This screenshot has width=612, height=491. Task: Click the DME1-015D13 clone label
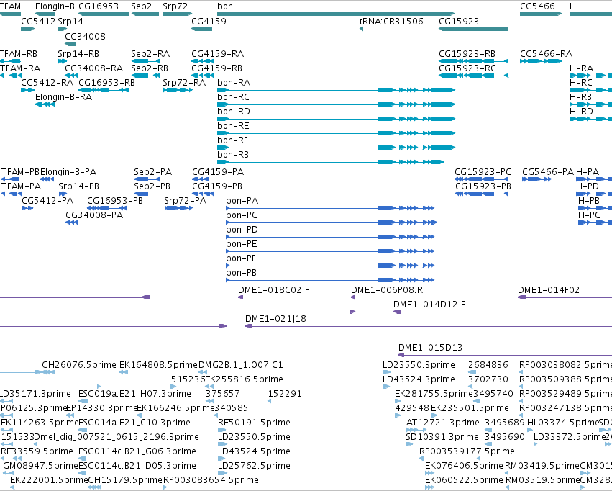[x=430, y=348]
